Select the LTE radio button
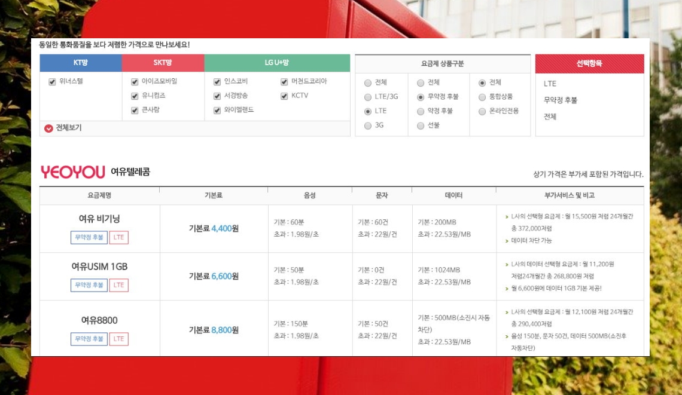Image resolution: width=682 pixels, height=395 pixels. [x=368, y=112]
